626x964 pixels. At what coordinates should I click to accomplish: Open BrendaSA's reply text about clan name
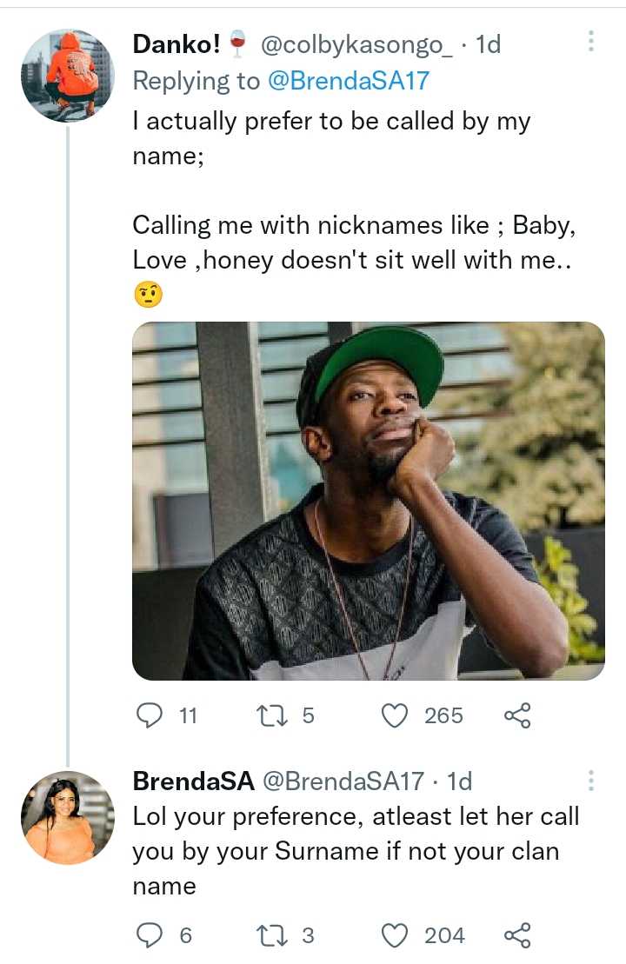coord(355,851)
